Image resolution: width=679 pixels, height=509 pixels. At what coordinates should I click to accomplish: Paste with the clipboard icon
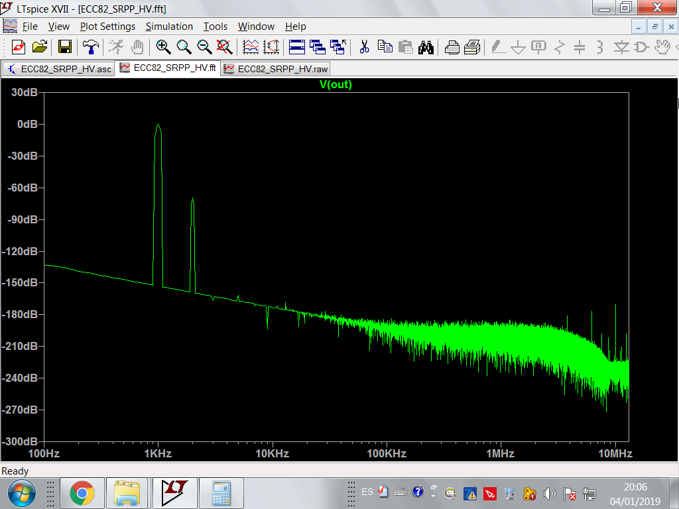click(x=406, y=47)
